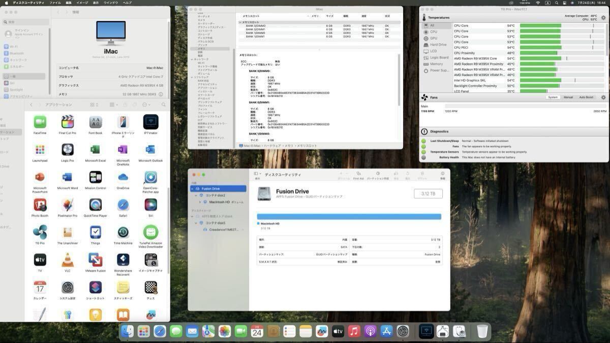This screenshot has height=343, width=610.
Task: Click the Macintosh HD usage bar
Action: 349,217
